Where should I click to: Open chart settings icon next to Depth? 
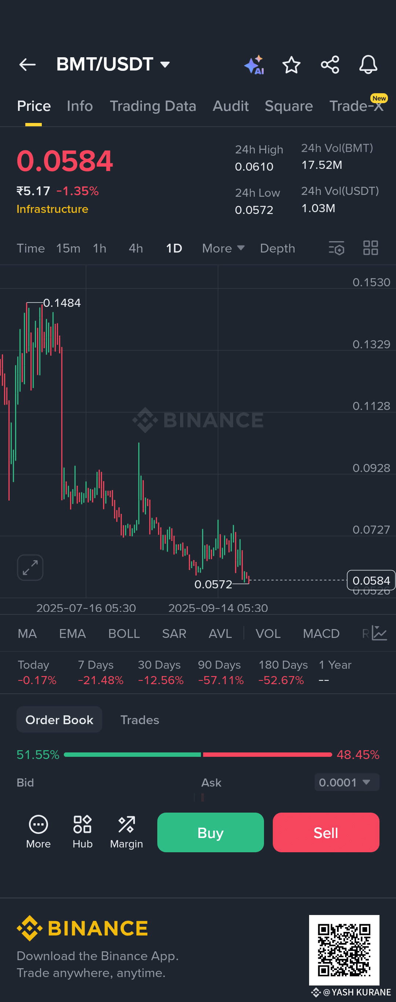(337, 248)
